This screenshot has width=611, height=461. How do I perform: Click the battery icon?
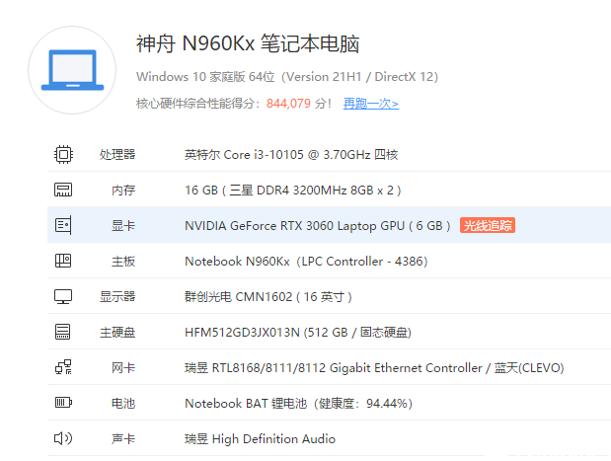tap(63, 402)
